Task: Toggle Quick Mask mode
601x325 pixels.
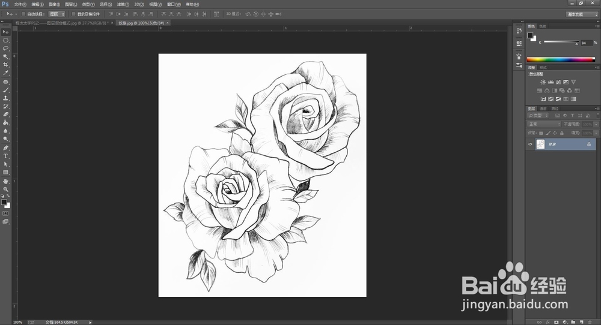Action: tap(5, 213)
